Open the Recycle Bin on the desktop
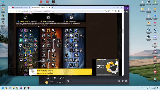Image resolution: width=160 pixels, height=90 pixels. click(155, 79)
